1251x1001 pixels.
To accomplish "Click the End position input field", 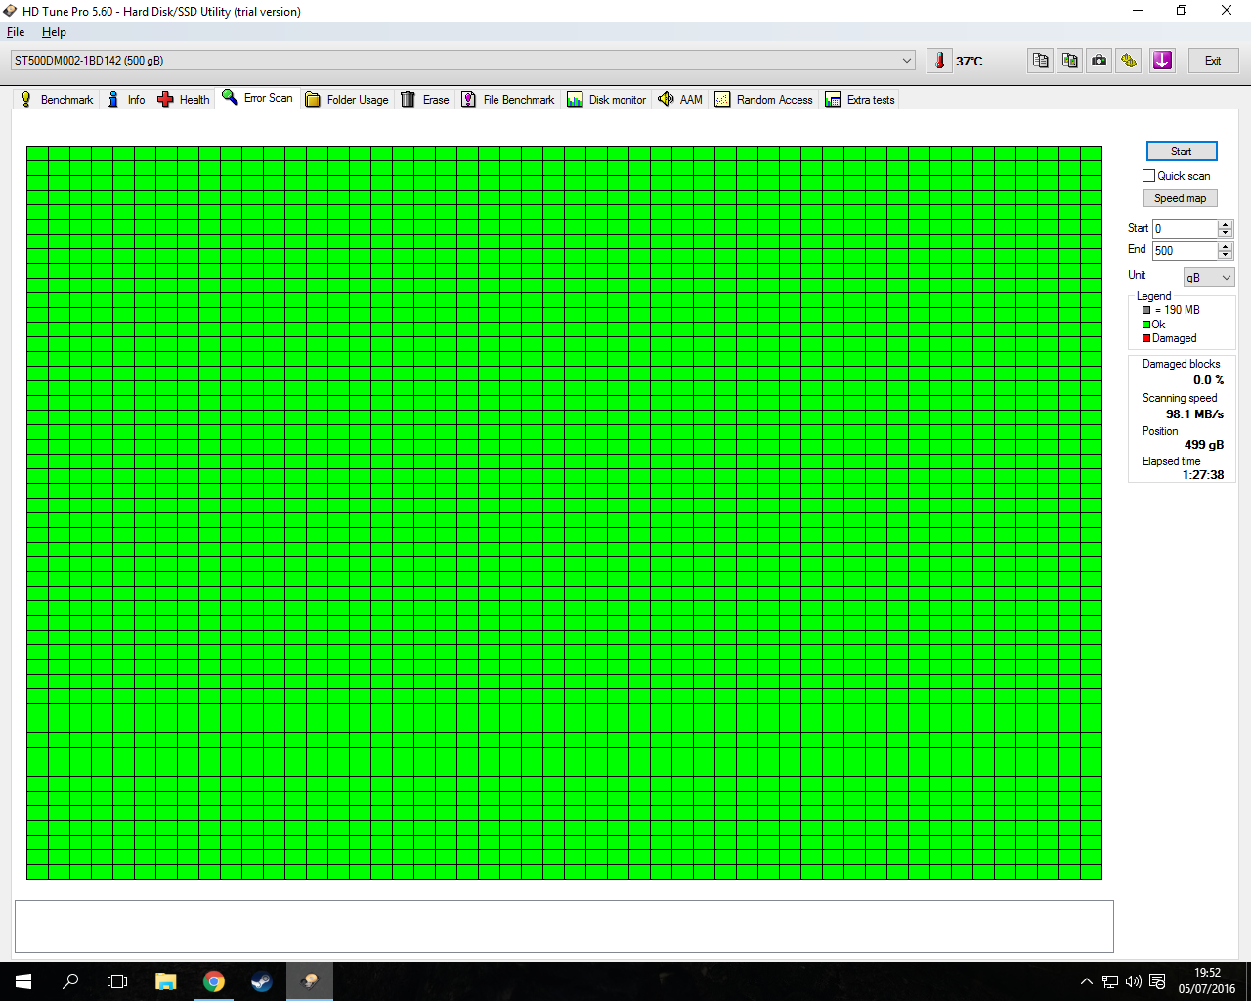I will click(x=1185, y=251).
